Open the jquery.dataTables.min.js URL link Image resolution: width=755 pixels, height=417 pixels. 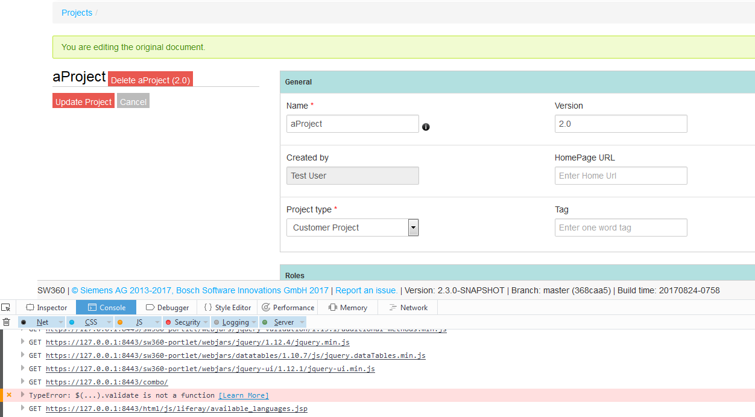(236, 355)
